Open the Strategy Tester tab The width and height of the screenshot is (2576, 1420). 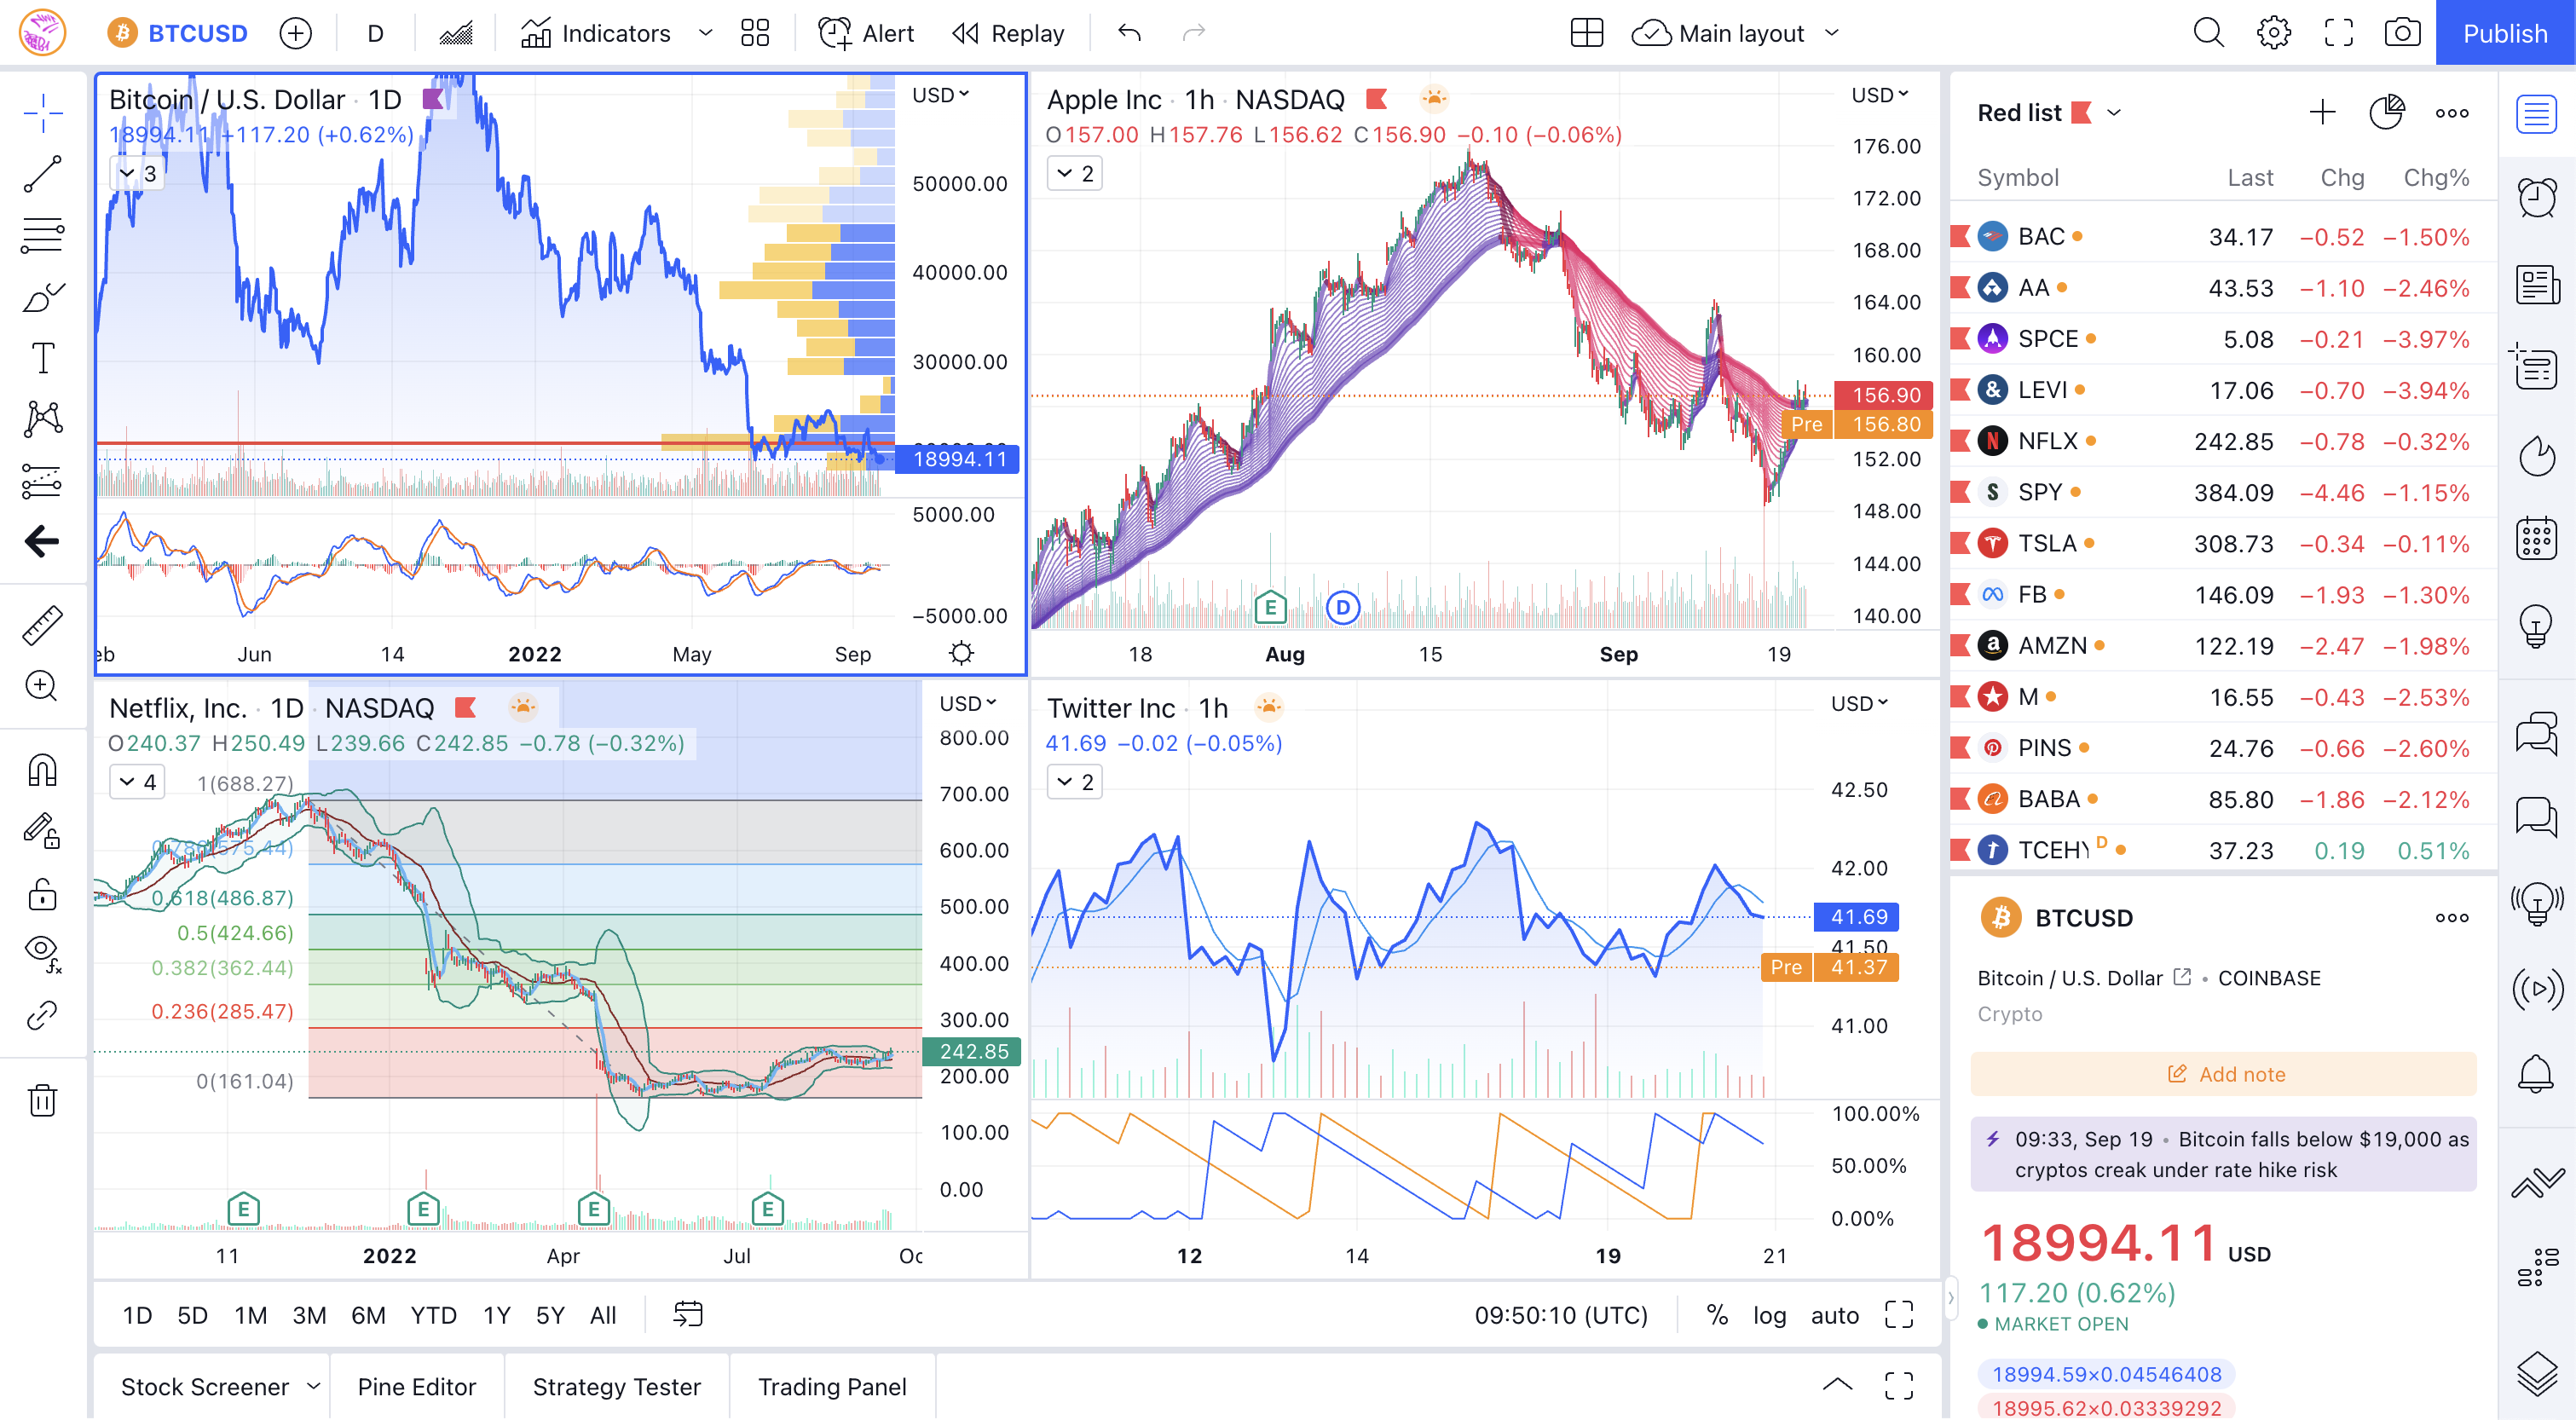pos(617,1387)
